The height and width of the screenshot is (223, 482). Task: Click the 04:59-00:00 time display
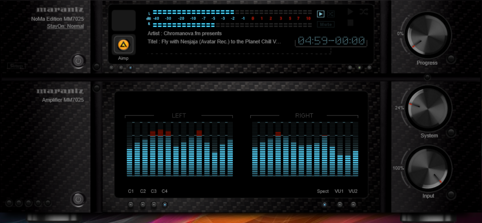331,41
